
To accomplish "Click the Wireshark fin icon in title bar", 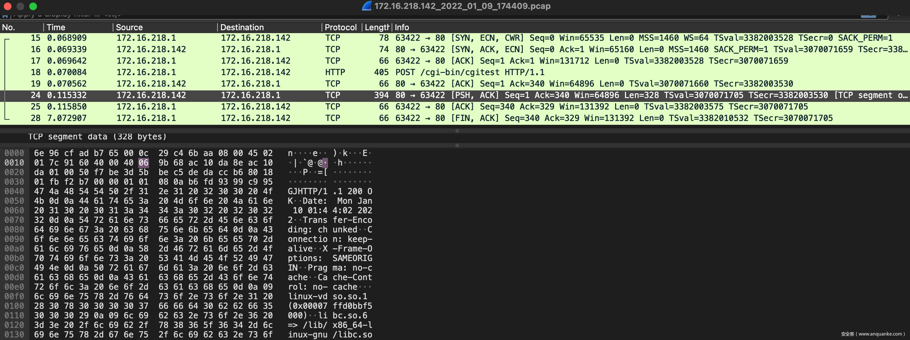I will click(x=367, y=6).
